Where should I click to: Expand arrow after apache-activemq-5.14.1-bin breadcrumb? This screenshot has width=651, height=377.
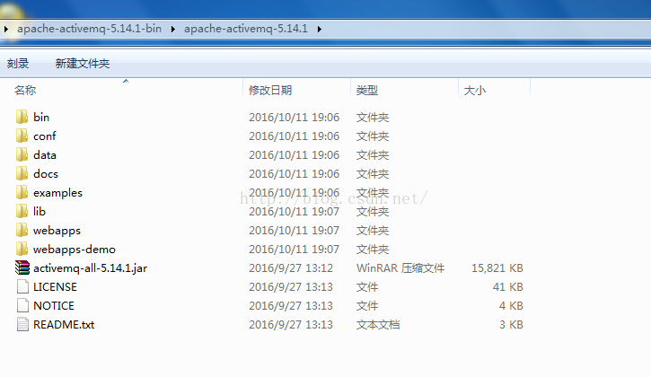tap(172, 29)
